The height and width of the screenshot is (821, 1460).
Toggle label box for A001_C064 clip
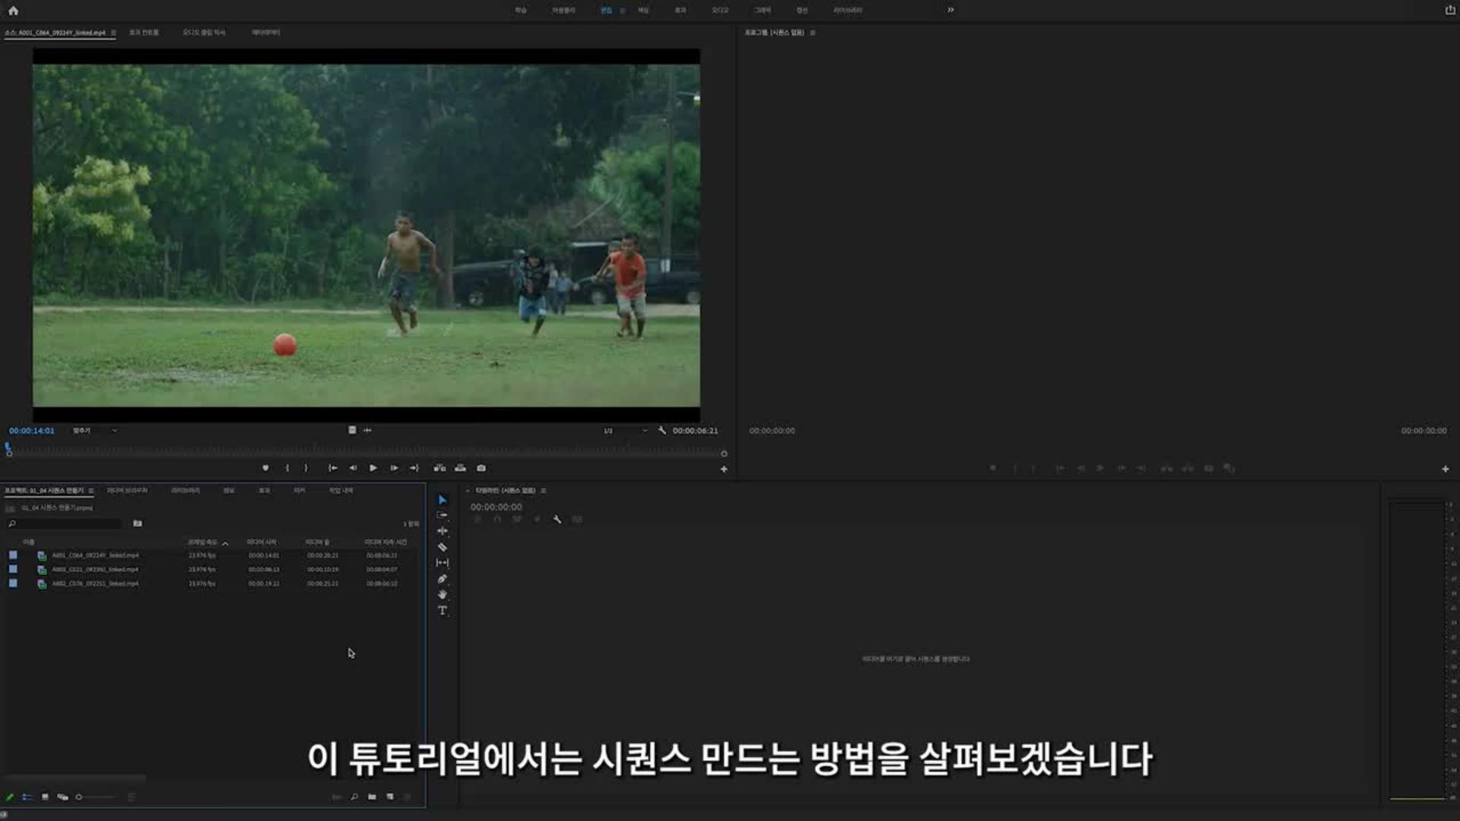click(x=13, y=556)
